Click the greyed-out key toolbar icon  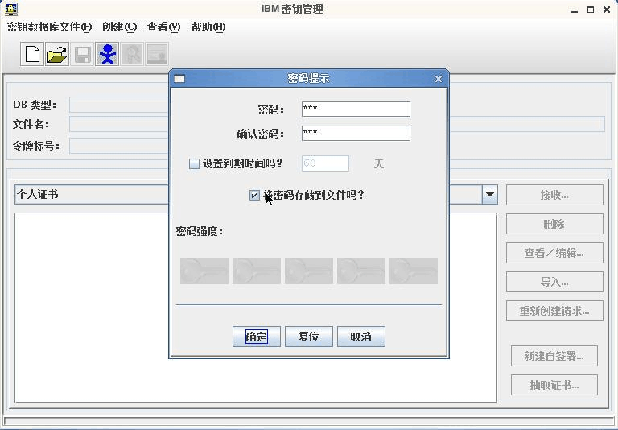[132, 54]
